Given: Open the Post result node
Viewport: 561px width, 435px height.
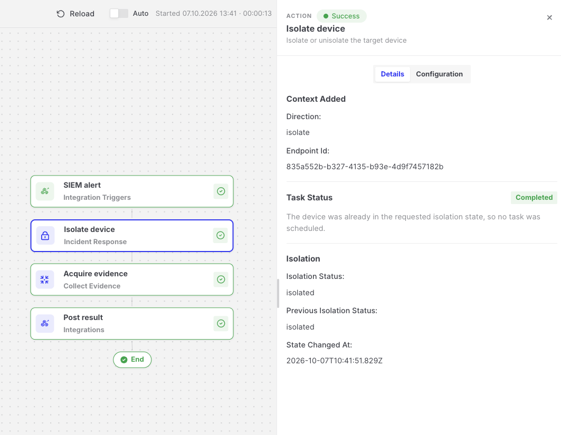Looking at the screenshot, I should 132,323.
